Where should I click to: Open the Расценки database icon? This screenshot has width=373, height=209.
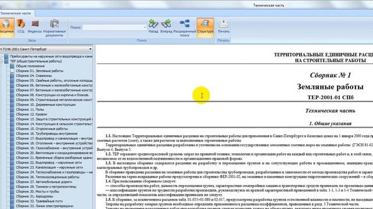pos(6,27)
